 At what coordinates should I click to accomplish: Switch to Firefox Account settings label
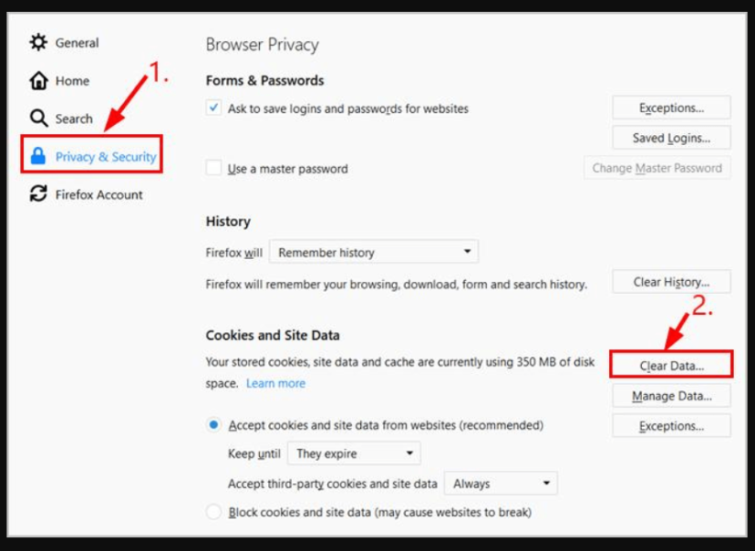pos(99,194)
